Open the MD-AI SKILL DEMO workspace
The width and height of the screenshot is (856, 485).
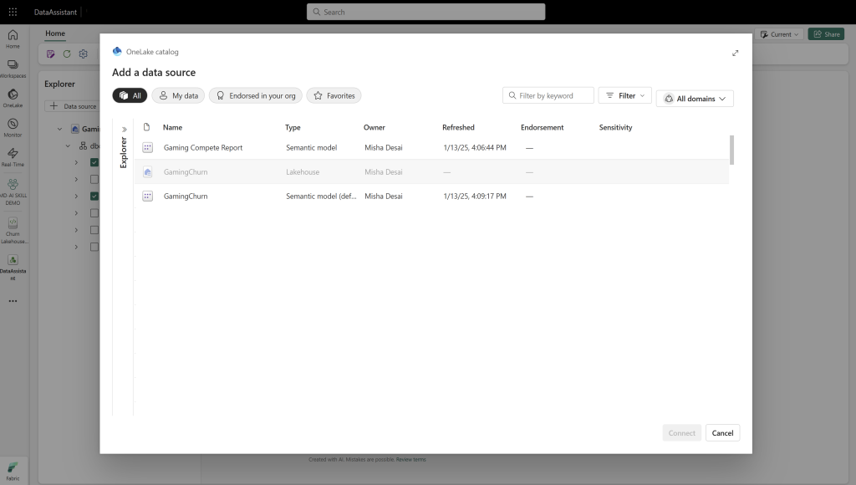coord(13,191)
